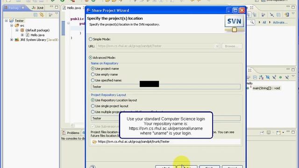299x168 pixels.
Task: Click the focus-on-workweek icon in task toolbar
Action: tap(263, 15)
